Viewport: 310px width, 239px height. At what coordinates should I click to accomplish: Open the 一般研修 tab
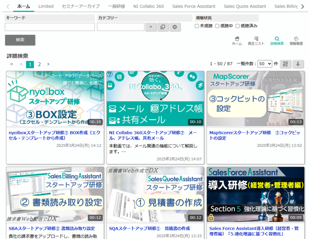117,6
